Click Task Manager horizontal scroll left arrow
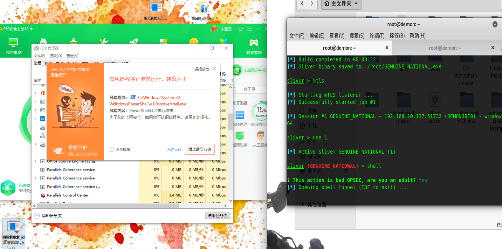Viewport: 502px width, 249px height. pos(34,206)
